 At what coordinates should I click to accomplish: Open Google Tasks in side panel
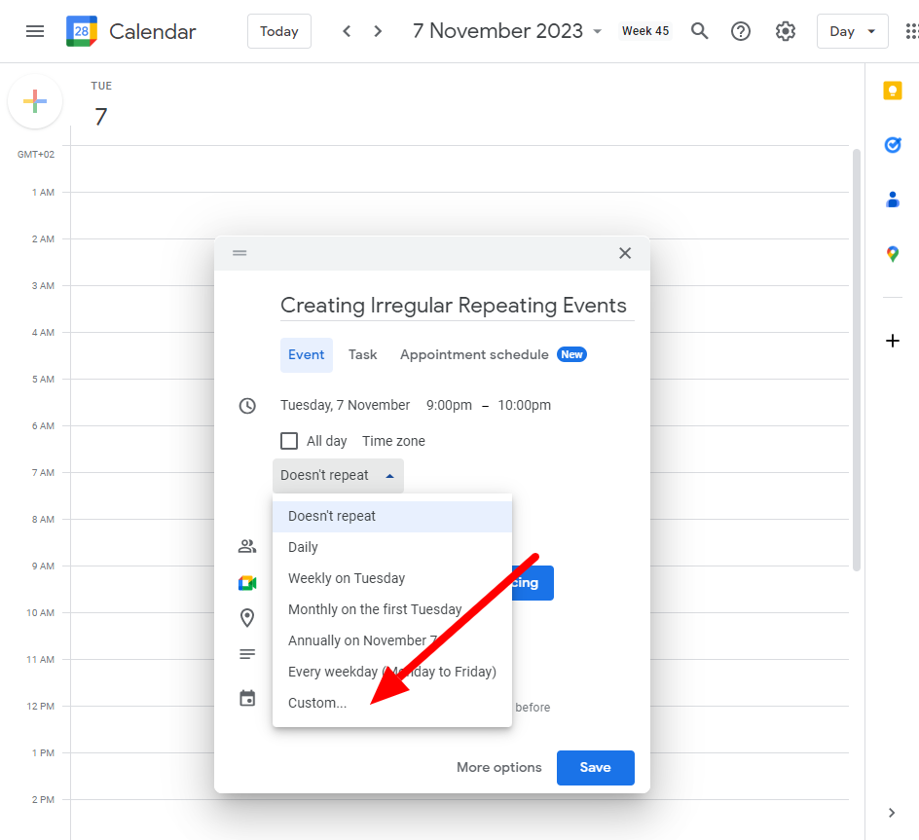(x=892, y=145)
